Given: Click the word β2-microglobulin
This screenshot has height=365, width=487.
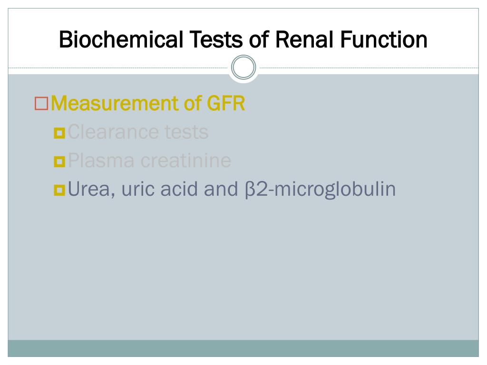Looking at the screenshot, I should [320, 189].
